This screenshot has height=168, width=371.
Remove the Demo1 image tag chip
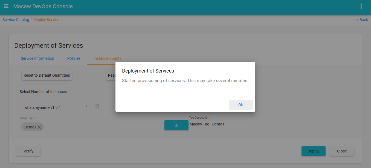click(x=39, y=127)
